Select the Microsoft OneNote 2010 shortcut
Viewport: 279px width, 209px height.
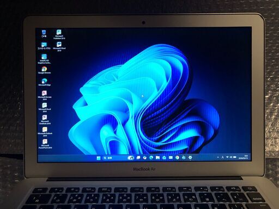[x=45, y=120]
